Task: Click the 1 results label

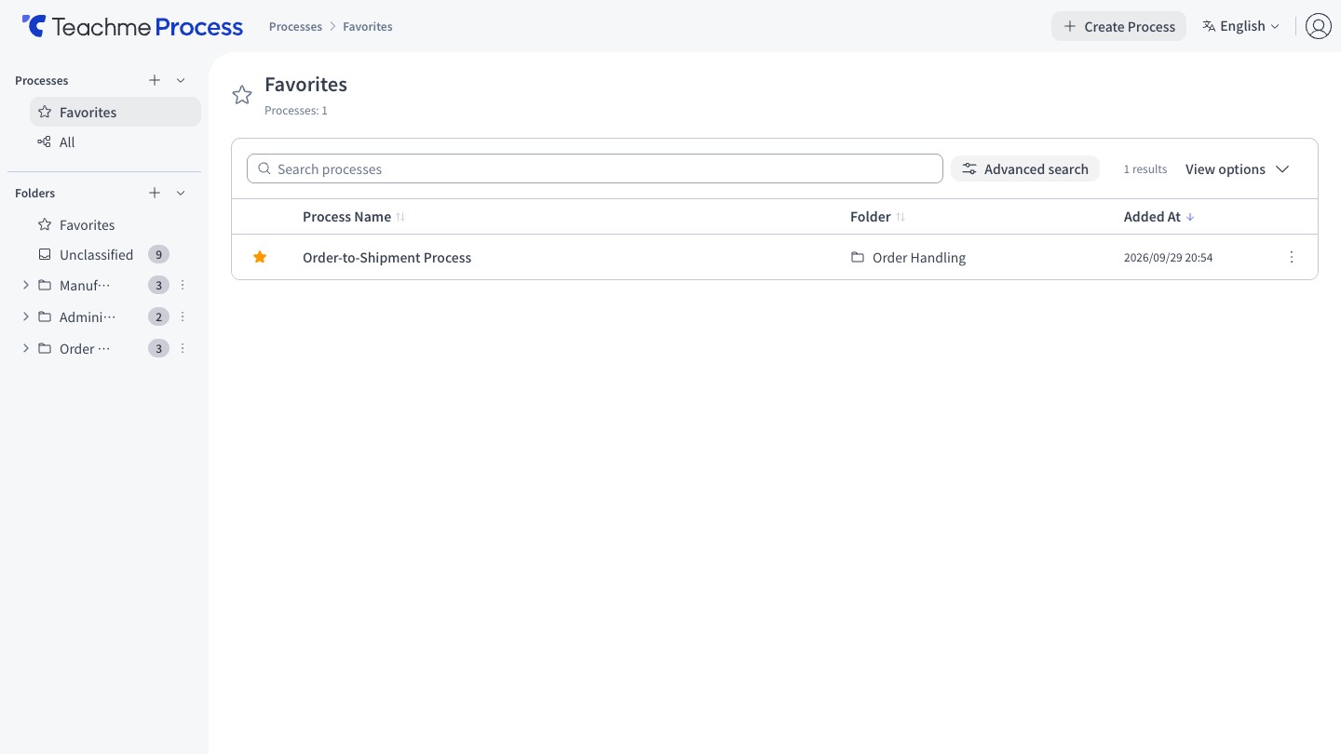Action: (x=1145, y=168)
